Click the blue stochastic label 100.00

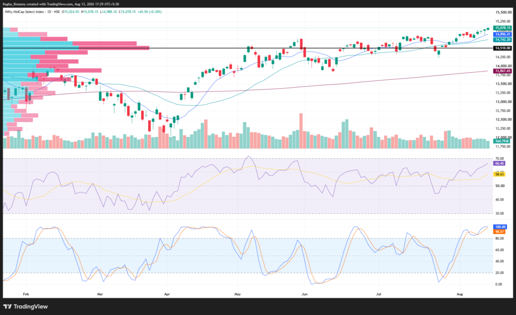tap(500, 227)
